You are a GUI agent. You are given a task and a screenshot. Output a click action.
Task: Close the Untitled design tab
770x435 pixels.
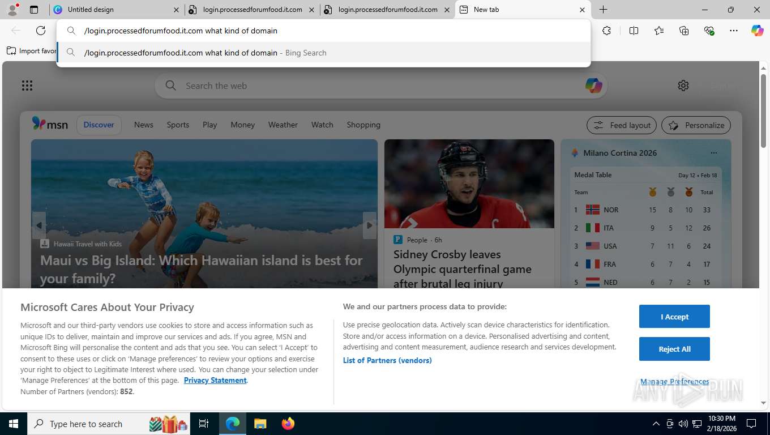(176, 10)
